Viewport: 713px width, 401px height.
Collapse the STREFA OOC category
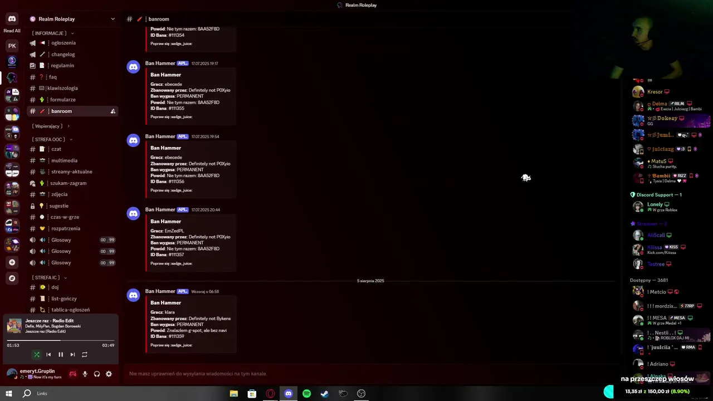[x=52, y=139]
